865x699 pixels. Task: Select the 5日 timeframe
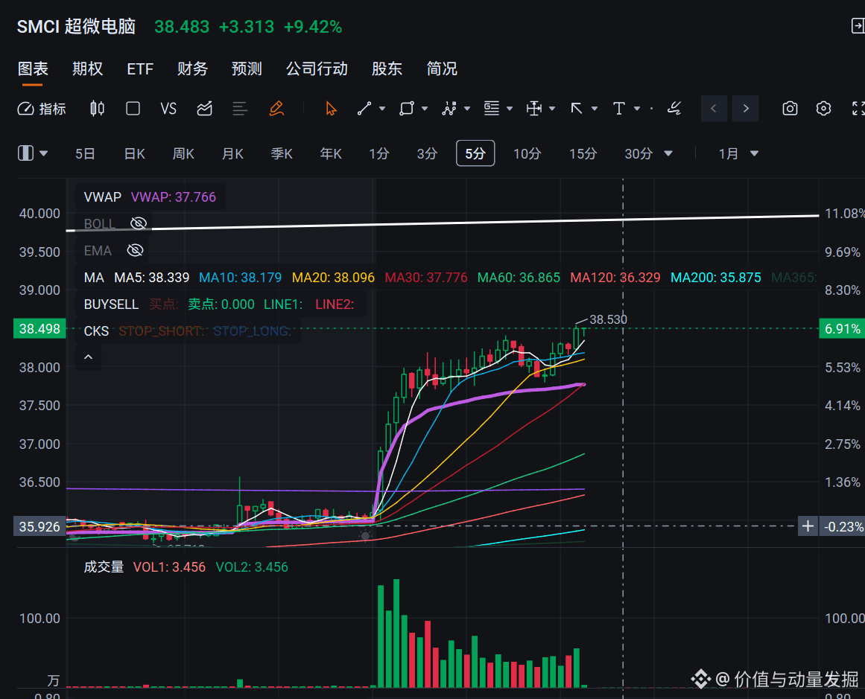click(85, 154)
